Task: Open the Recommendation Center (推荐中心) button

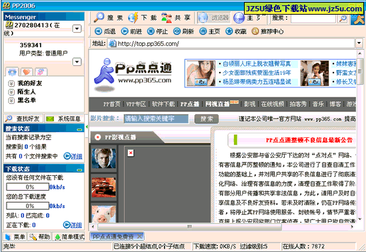Action: pos(268,31)
